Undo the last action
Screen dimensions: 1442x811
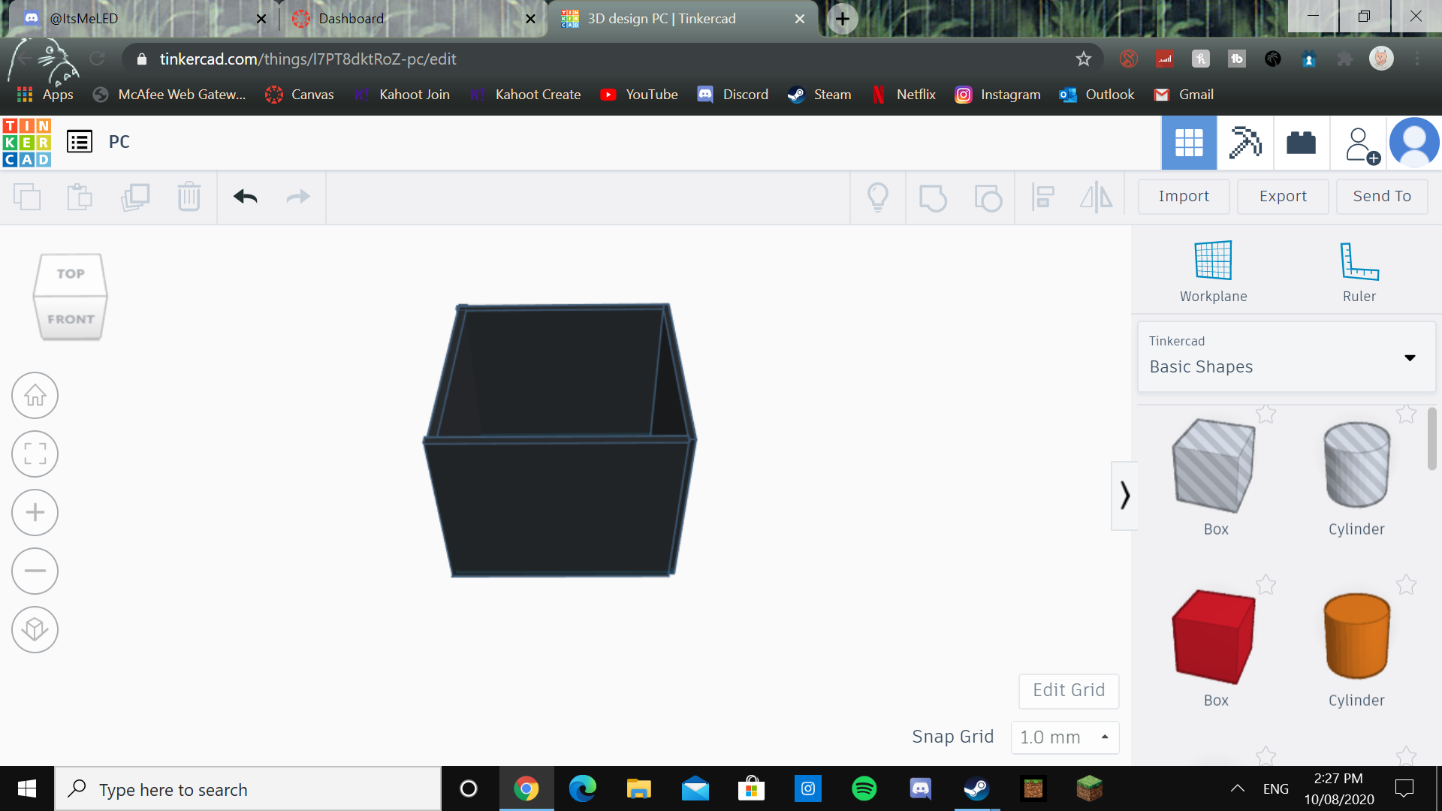pyautogui.click(x=243, y=197)
